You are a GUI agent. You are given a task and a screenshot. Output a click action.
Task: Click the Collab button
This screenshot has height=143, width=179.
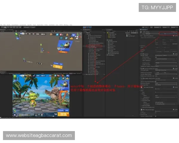(x=146, y=27)
